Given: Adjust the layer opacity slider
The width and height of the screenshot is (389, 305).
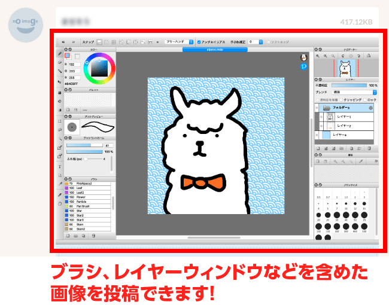Looking at the screenshot, I should click(349, 86).
